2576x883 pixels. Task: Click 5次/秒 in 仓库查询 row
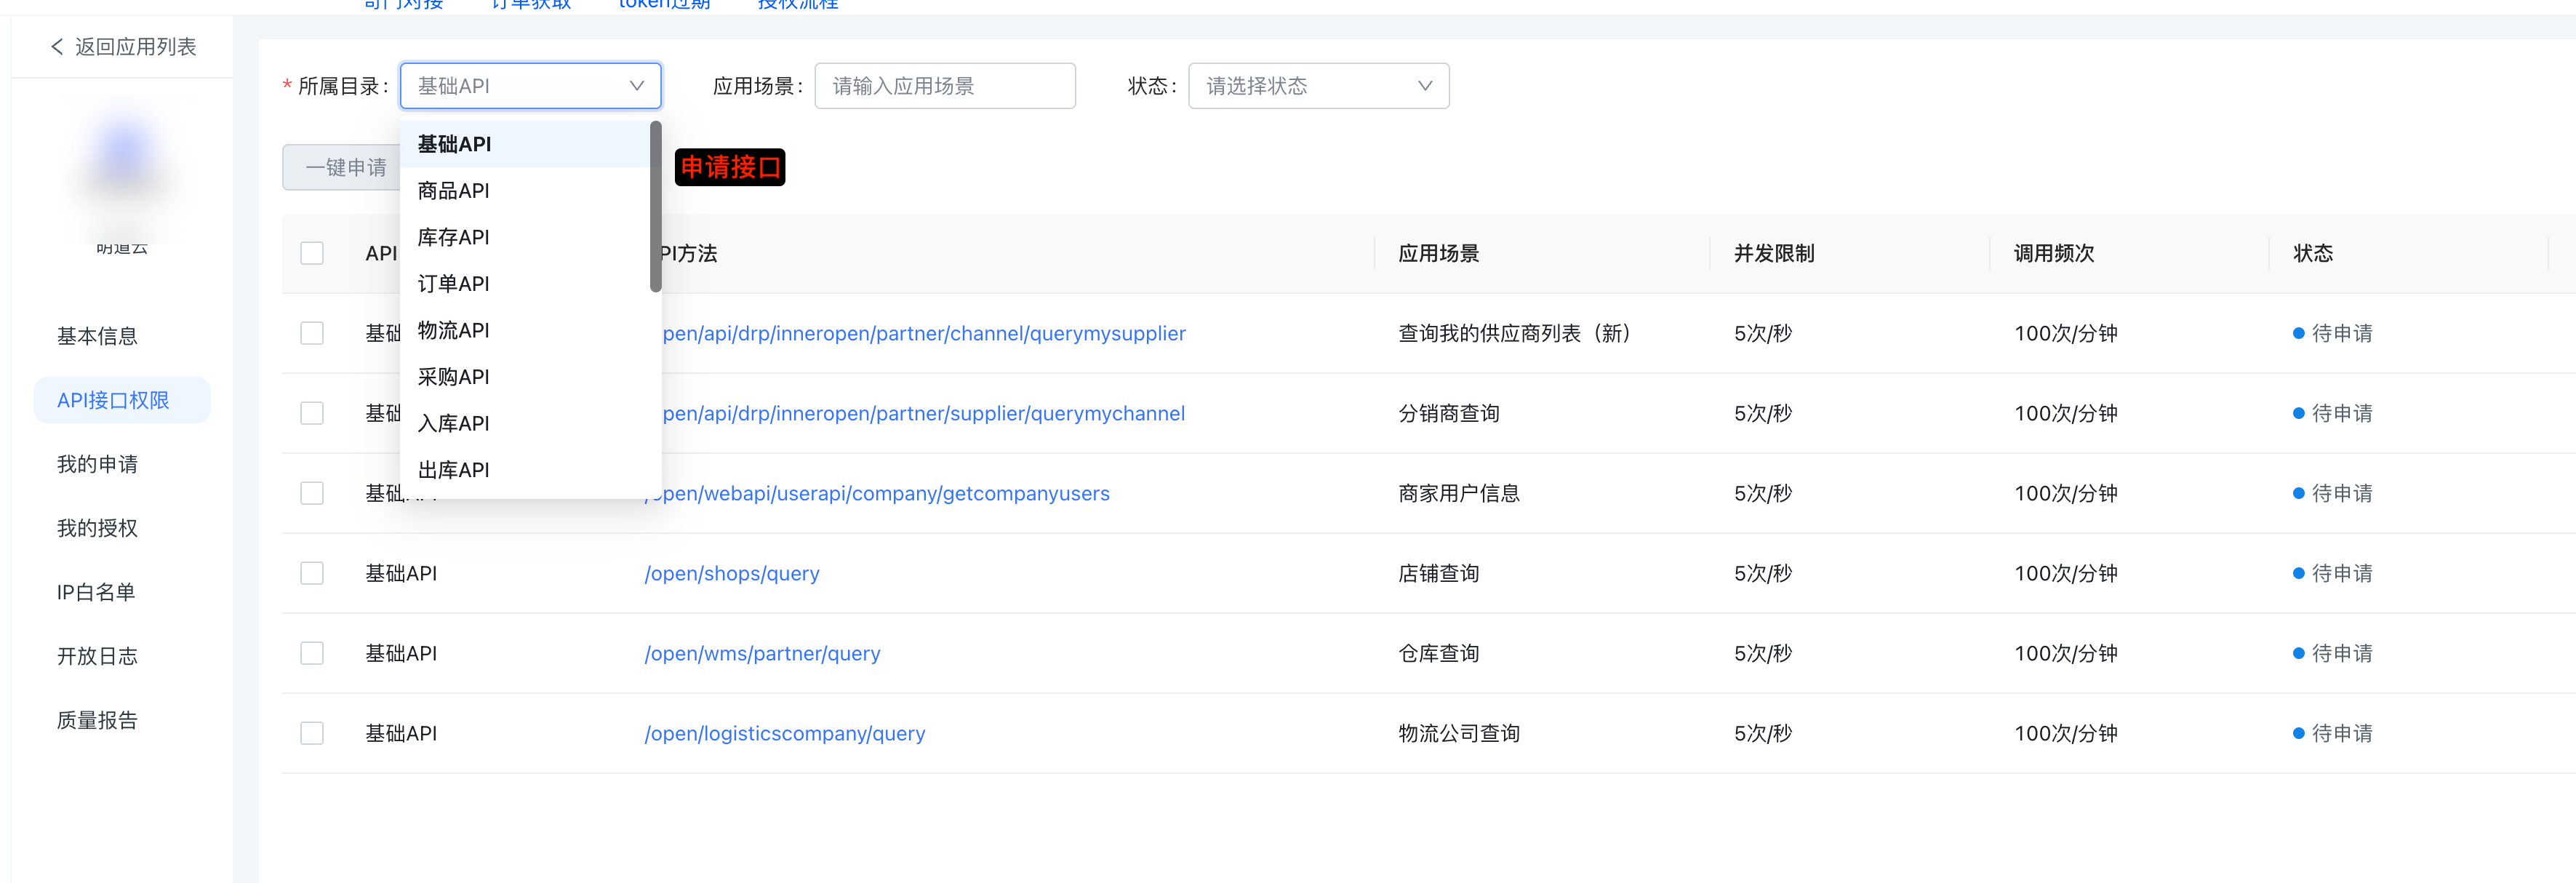[x=1763, y=653]
